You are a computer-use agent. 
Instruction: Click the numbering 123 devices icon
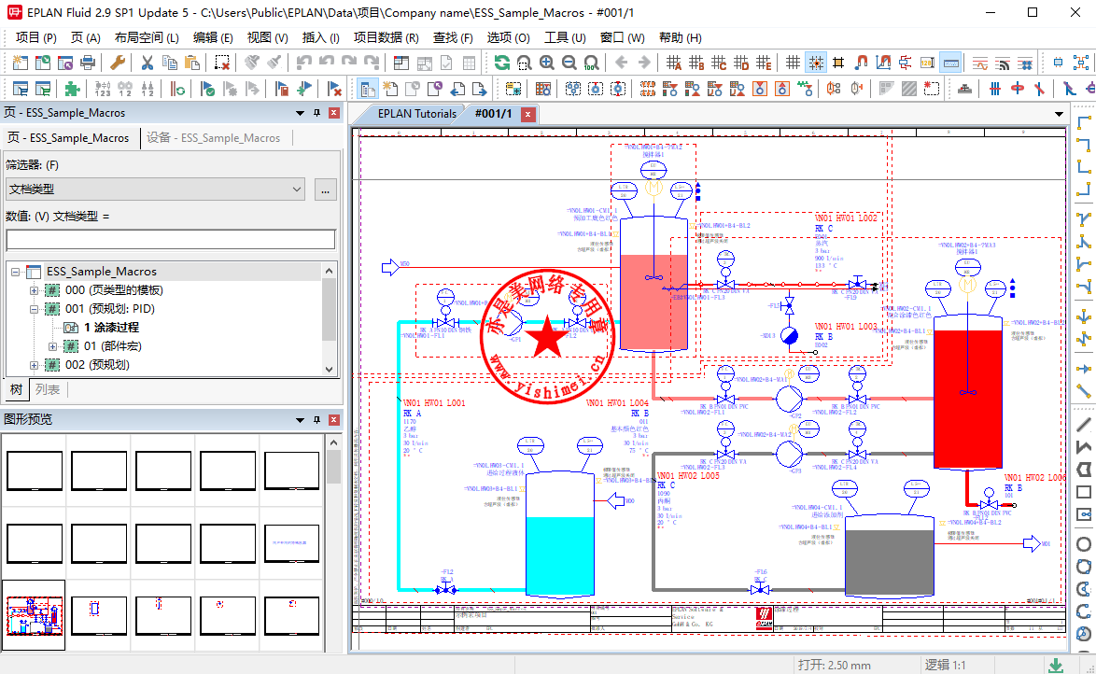click(x=103, y=89)
